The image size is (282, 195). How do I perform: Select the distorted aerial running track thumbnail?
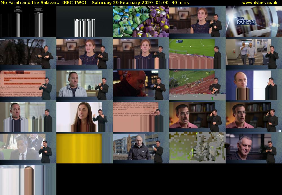pyautogui.click(x=197, y=85)
